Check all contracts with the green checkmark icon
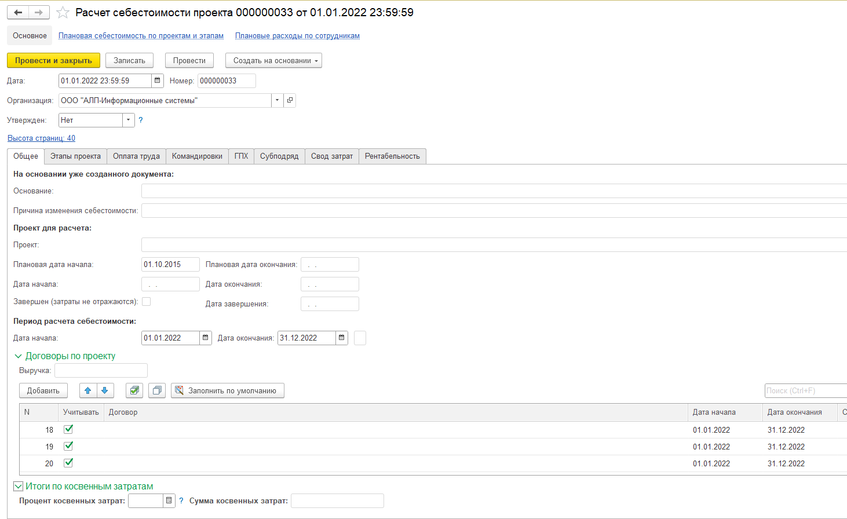This screenshot has height=519, width=847. pos(134,390)
